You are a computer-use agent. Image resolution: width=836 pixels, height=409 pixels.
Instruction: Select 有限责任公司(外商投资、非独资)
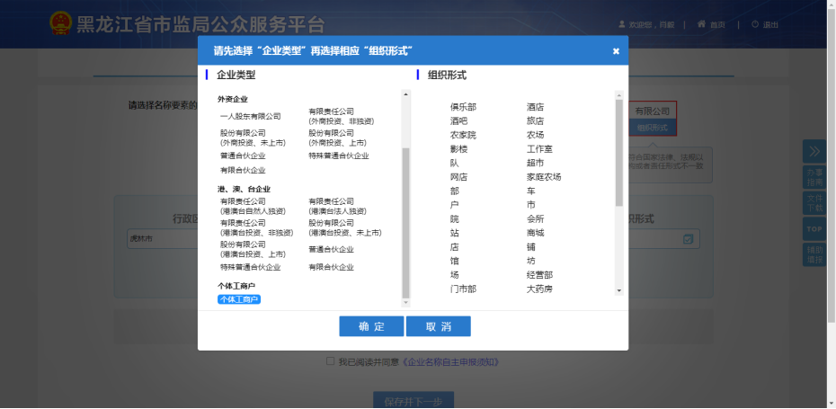click(x=342, y=116)
